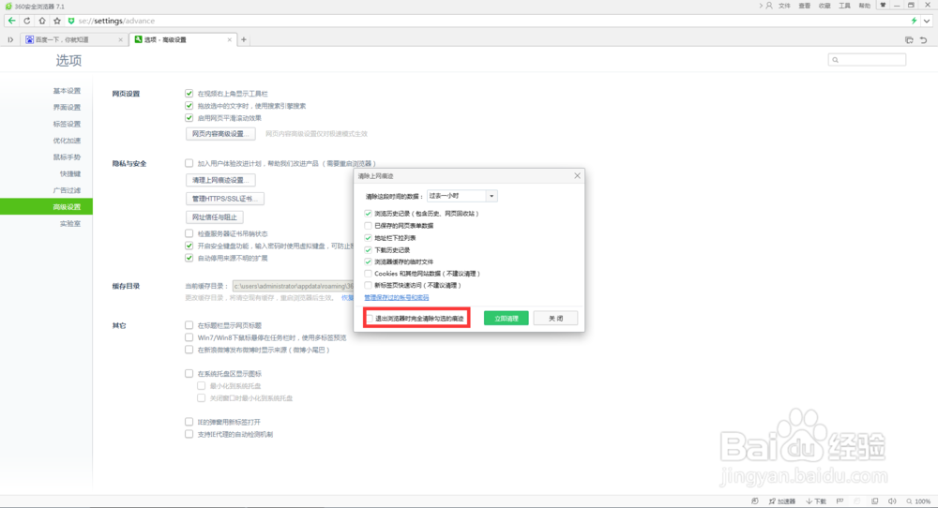Enable 已保存的网页表单数据 checkbox
The image size is (938, 508).
pyautogui.click(x=368, y=225)
